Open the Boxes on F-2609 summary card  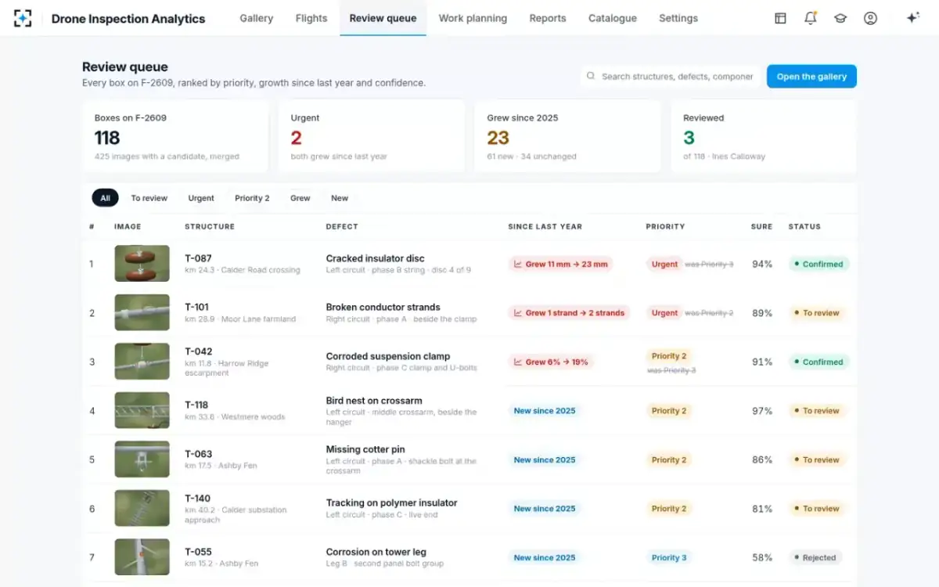pyautogui.click(x=175, y=136)
